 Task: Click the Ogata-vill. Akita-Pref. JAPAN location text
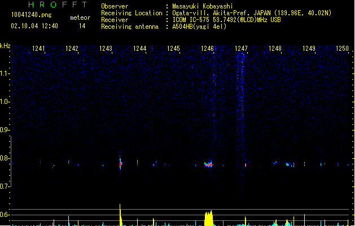click(252, 13)
